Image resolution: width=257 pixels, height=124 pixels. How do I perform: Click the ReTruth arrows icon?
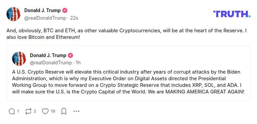pos(28,111)
